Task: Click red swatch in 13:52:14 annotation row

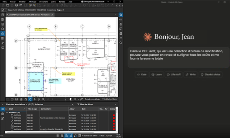Action: tap(114, 118)
